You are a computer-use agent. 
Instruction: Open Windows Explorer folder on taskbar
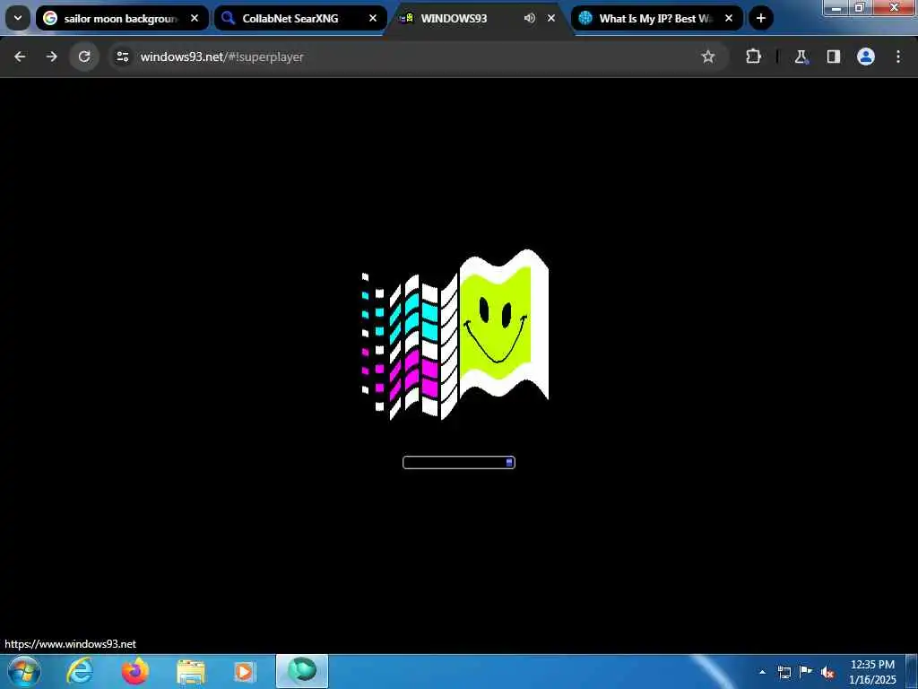pyautogui.click(x=190, y=671)
